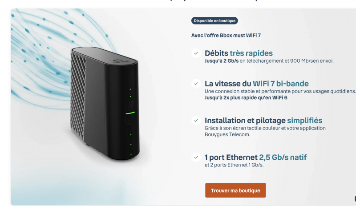Click the black Bbox router image
Image resolution: width=356 pixels, height=206 pixels.
(x=105, y=103)
